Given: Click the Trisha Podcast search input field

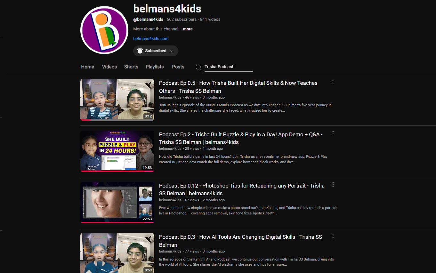Looking at the screenshot, I should tap(229, 67).
